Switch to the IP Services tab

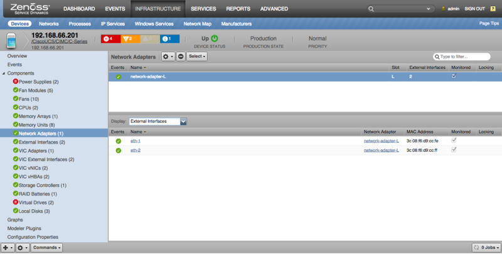point(113,24)
